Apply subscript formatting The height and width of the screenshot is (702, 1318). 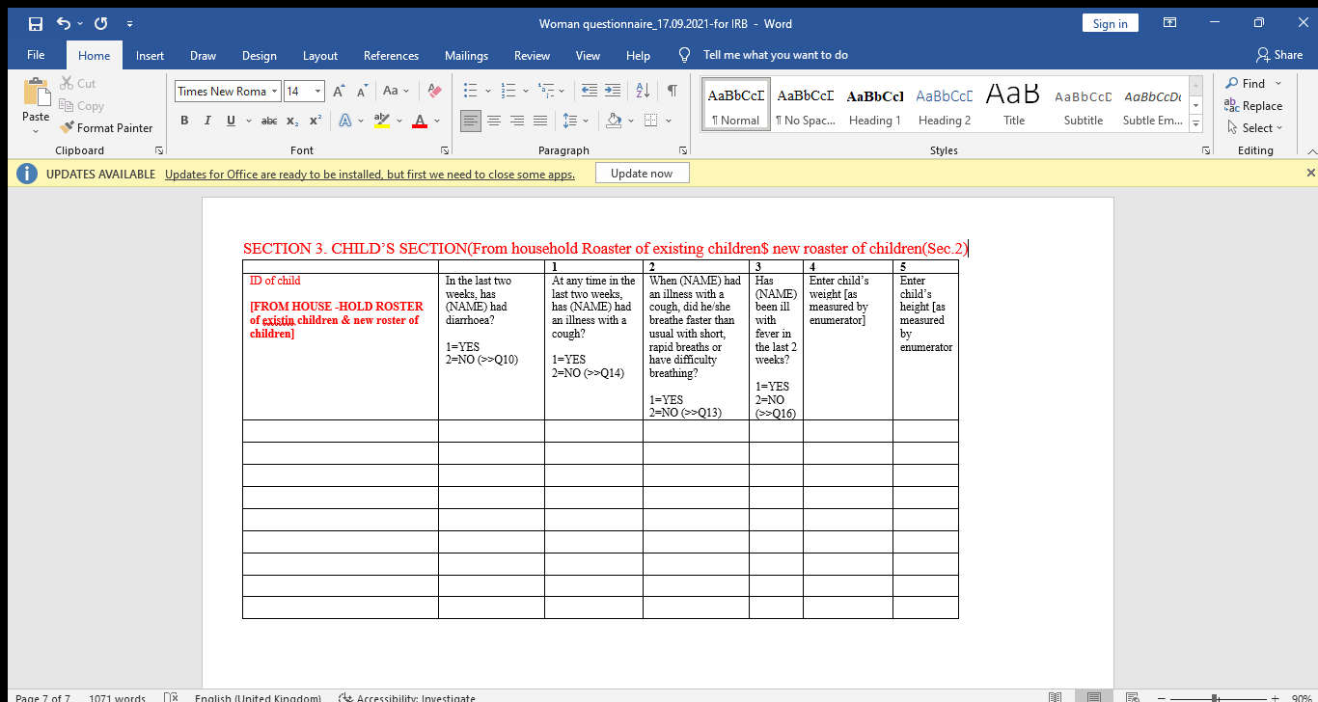[292, 121]
